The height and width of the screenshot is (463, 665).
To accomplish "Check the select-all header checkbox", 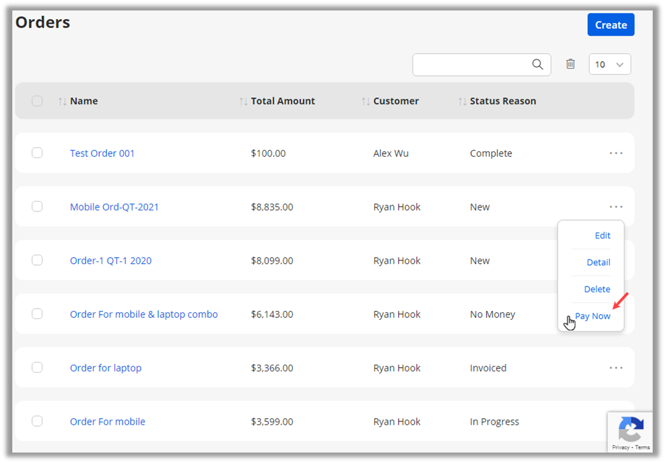I will (x=37, y=101).
